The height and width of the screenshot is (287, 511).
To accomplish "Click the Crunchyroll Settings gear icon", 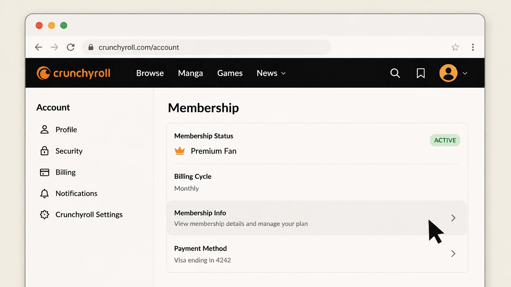I will coord(44,215).
